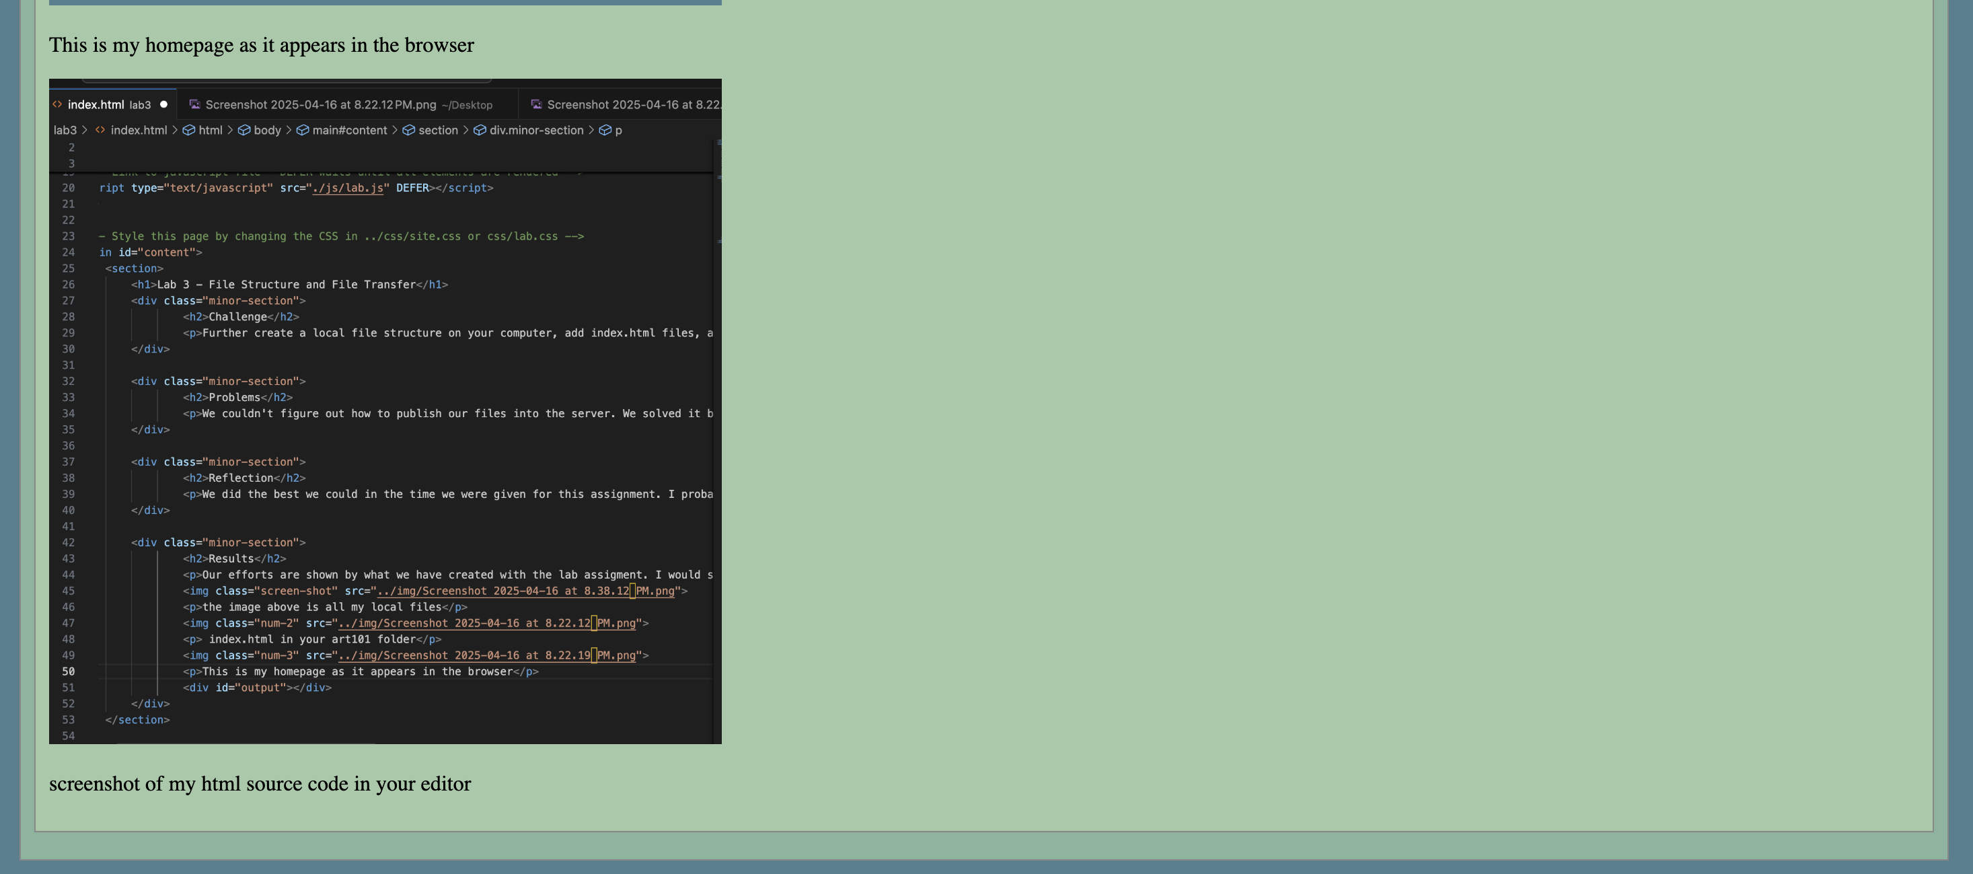Click the closing </section> tag on line 53
This screenshot has width=1973, height=874.
pyautogui.click(x=137, y=719)
